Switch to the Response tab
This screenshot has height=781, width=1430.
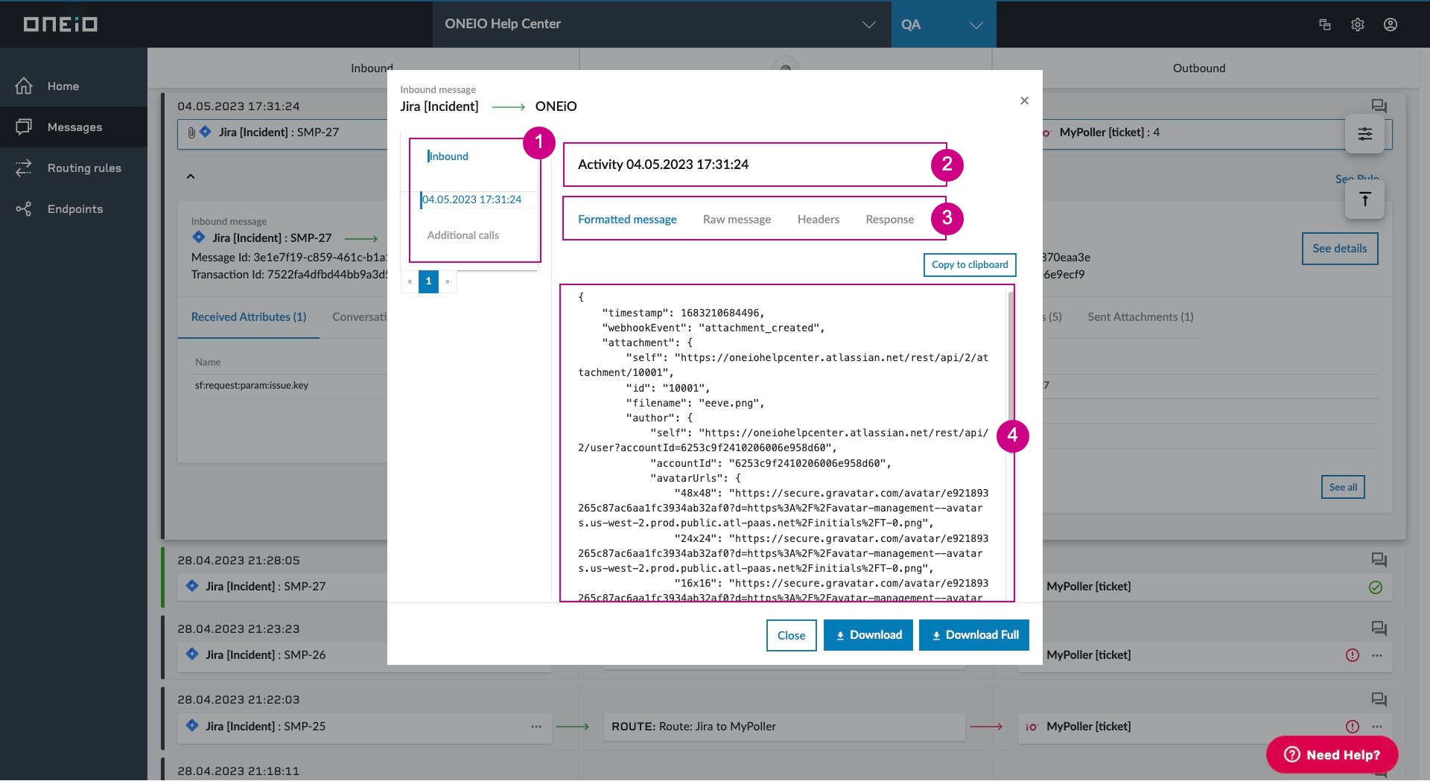point(889,220)
